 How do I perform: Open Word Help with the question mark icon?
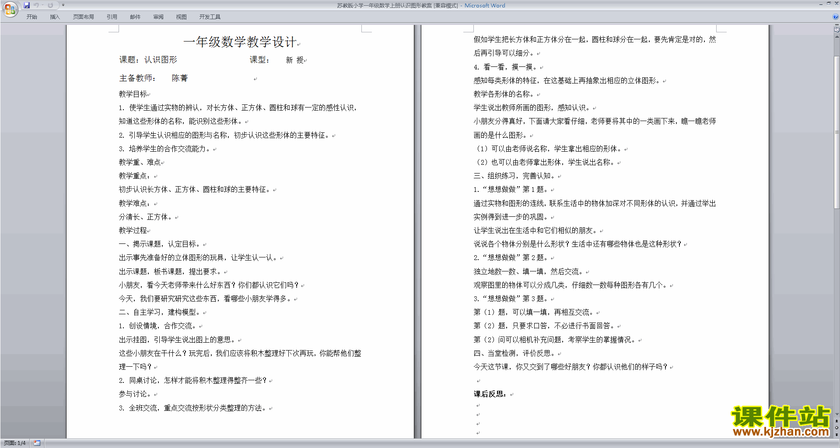point(836,17)
